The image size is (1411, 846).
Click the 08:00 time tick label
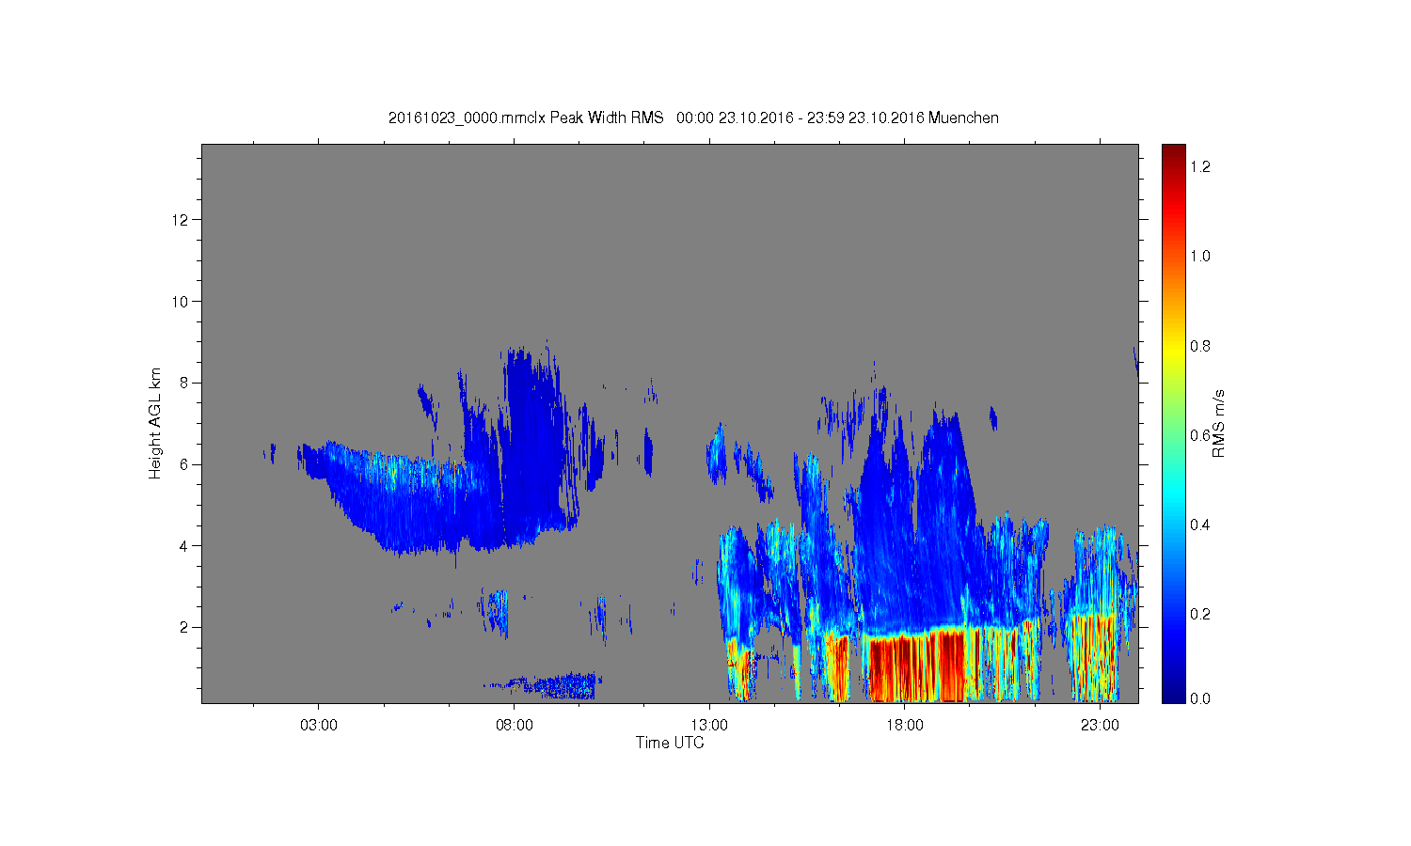(514, 726)
